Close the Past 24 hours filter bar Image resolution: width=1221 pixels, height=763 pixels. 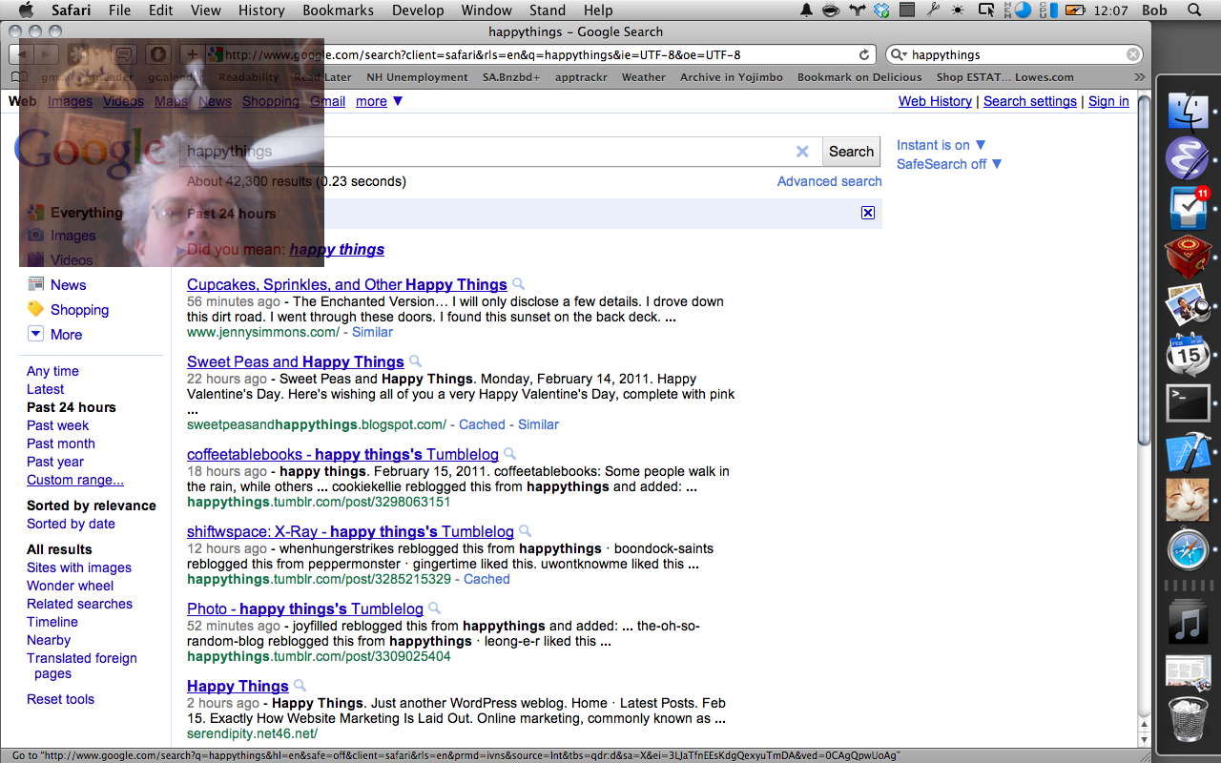[868, 213]
